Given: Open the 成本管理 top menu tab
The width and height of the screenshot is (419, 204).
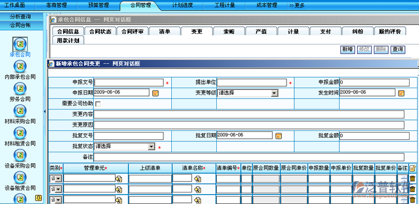Looking at the screenshot, I should (x=267, y=5).
